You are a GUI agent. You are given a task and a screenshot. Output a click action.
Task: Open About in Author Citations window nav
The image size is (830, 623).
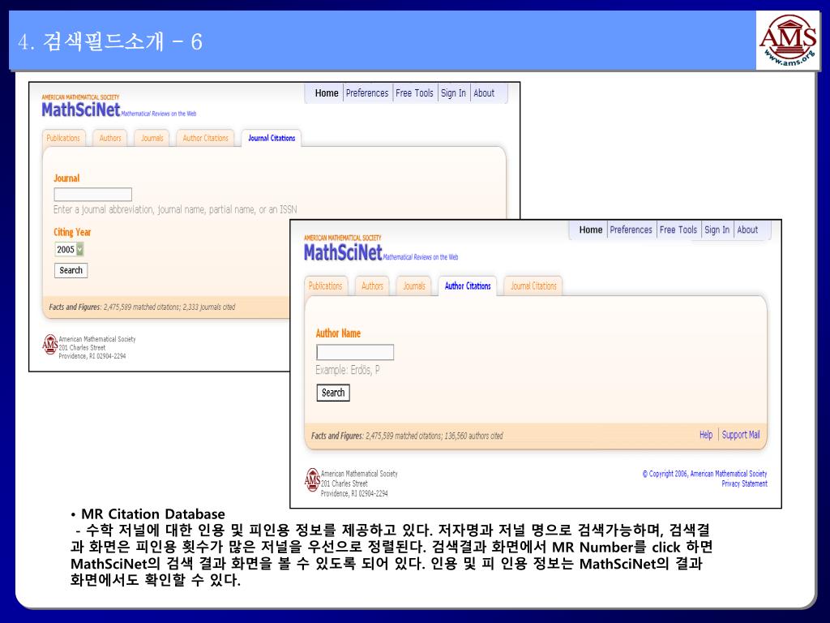(747, 230)
